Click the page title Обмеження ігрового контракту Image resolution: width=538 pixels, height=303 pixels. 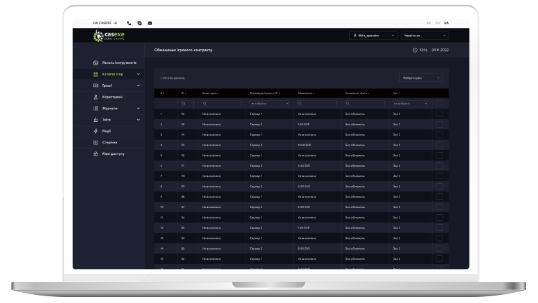[x=183, y=50]
